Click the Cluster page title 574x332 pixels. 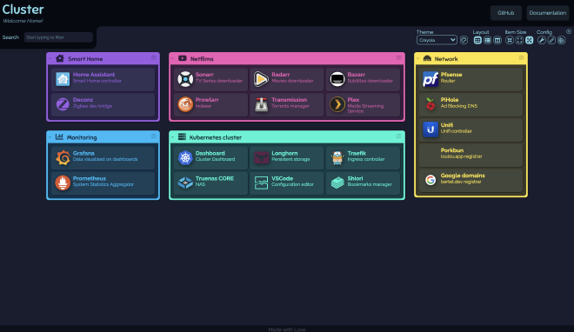[23, 10]
